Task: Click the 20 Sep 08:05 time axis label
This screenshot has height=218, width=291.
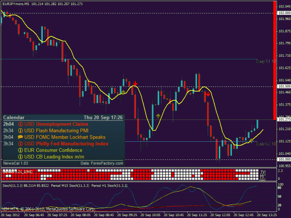Action: click(81, 215)
